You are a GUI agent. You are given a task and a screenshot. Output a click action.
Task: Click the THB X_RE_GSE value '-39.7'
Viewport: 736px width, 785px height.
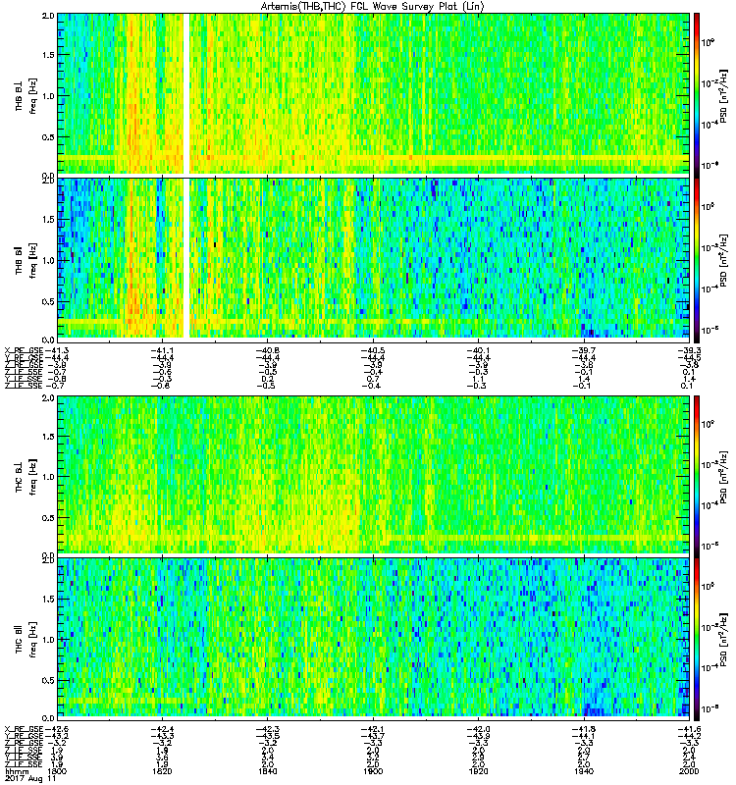coord(584,350)
